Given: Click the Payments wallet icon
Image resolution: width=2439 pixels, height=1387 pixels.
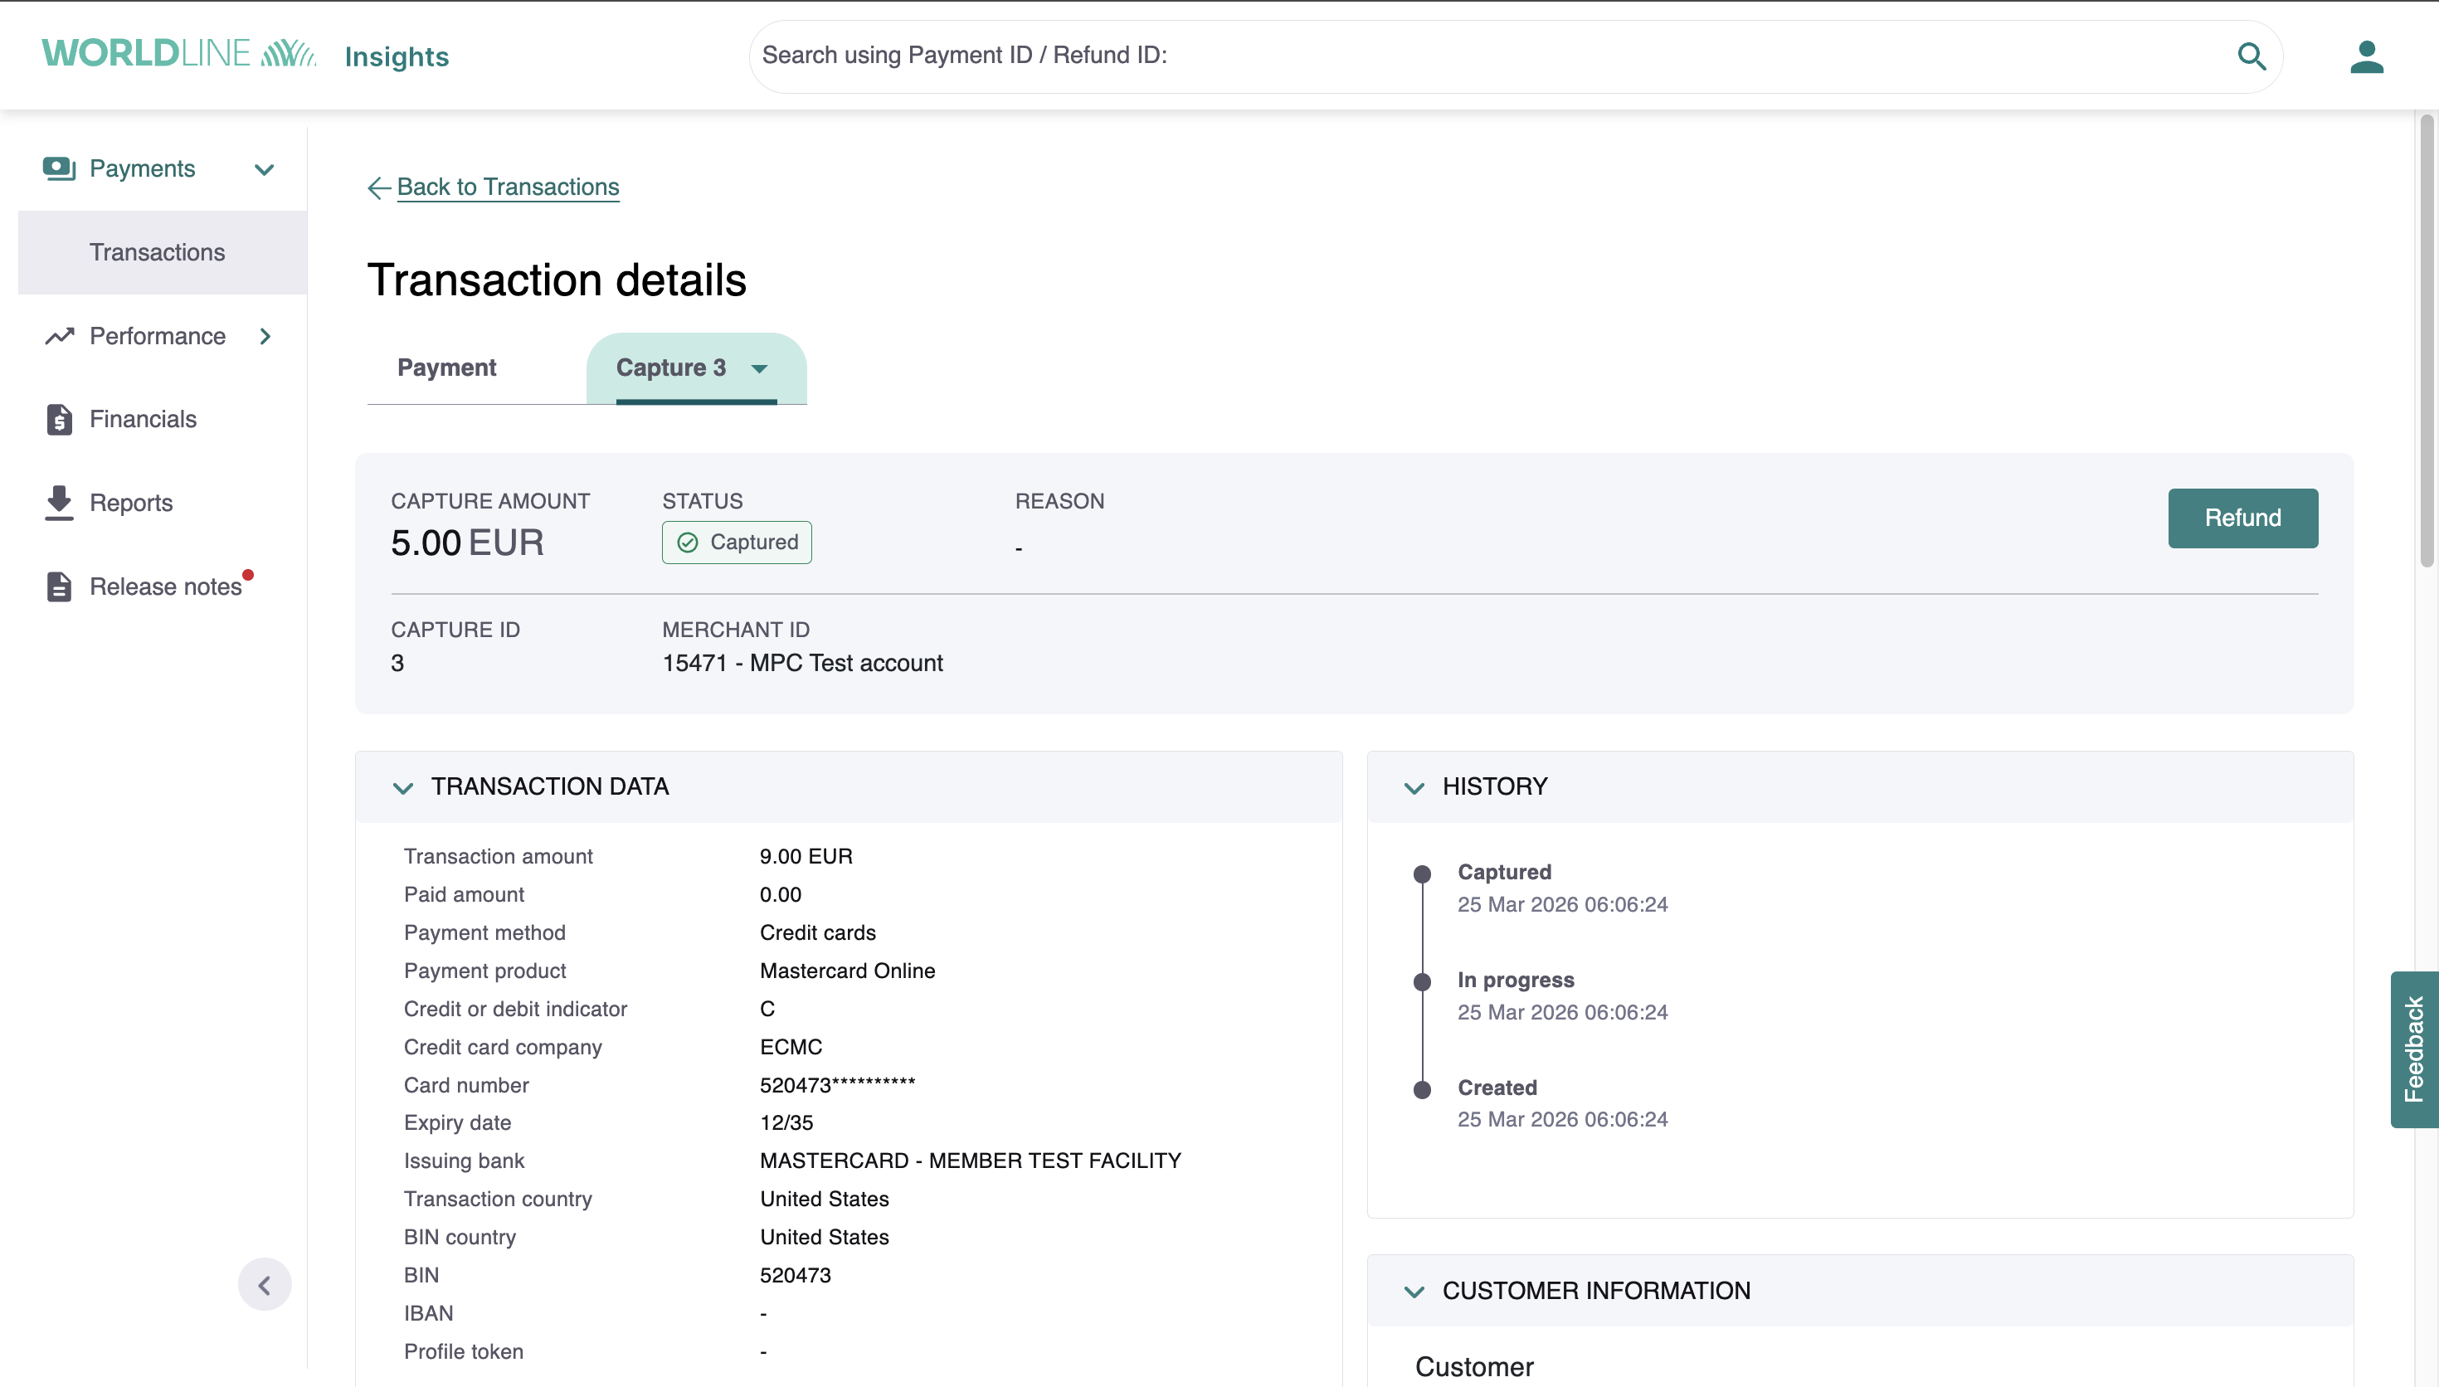Looking at the screenshot, I should (x=59, y=168).
